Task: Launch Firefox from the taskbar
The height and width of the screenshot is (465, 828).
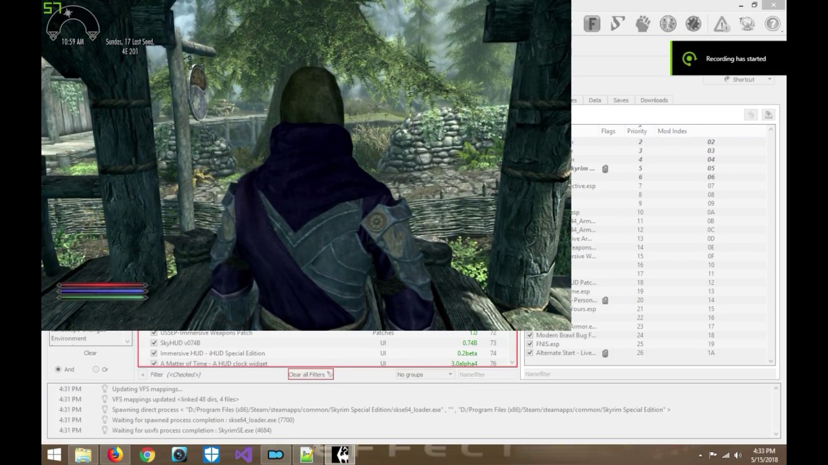Action: 115,455
